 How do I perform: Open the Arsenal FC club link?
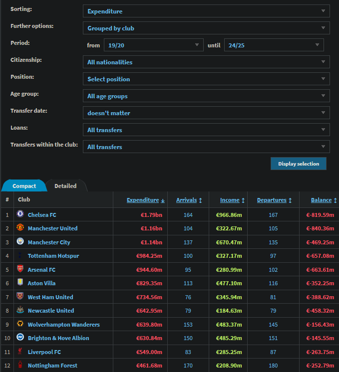41,270
